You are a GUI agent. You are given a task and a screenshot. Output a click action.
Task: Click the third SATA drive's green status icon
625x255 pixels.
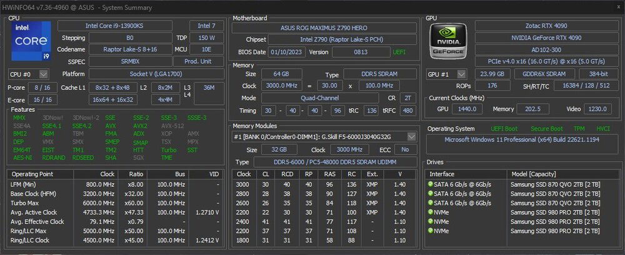point(431,202)
